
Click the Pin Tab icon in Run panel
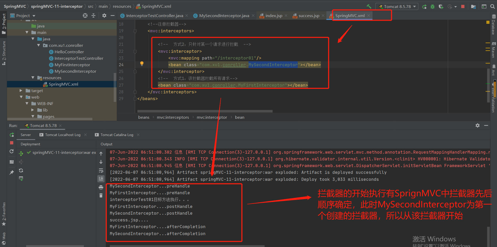pyautogui.click(x=12, y=172)
